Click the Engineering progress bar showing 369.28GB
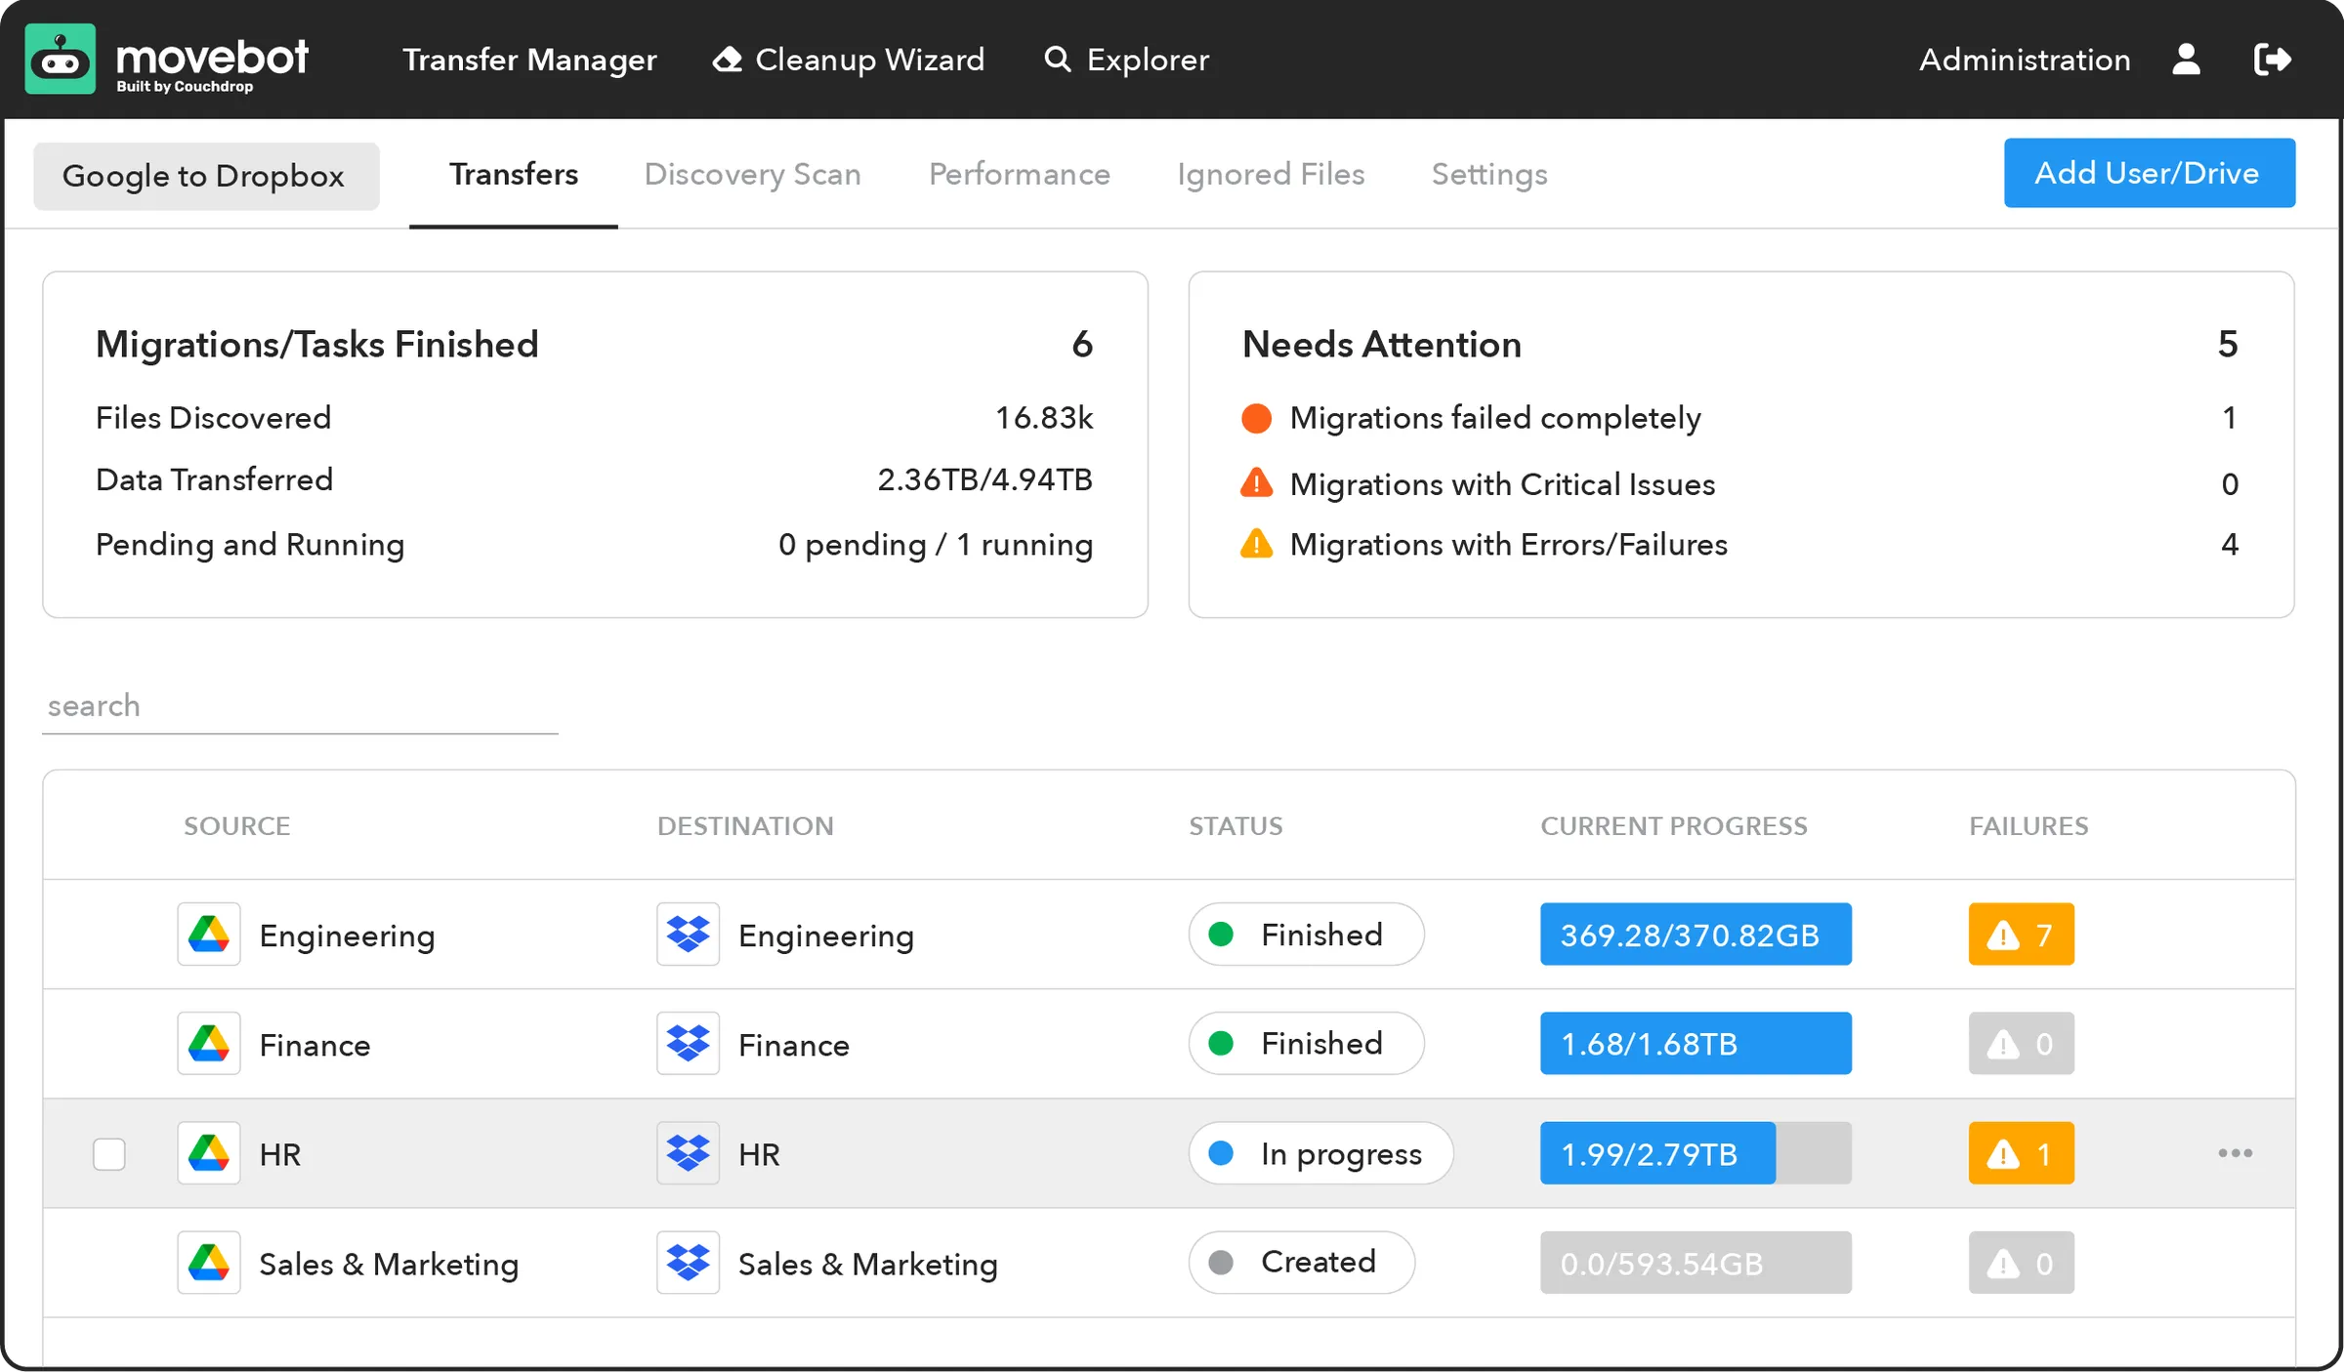The width and height of the screenshot is (2344, 1372). tap(1695, 935)
